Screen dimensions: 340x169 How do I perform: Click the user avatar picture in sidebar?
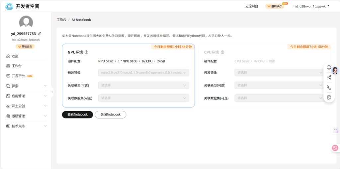click(x=26, y=23)
